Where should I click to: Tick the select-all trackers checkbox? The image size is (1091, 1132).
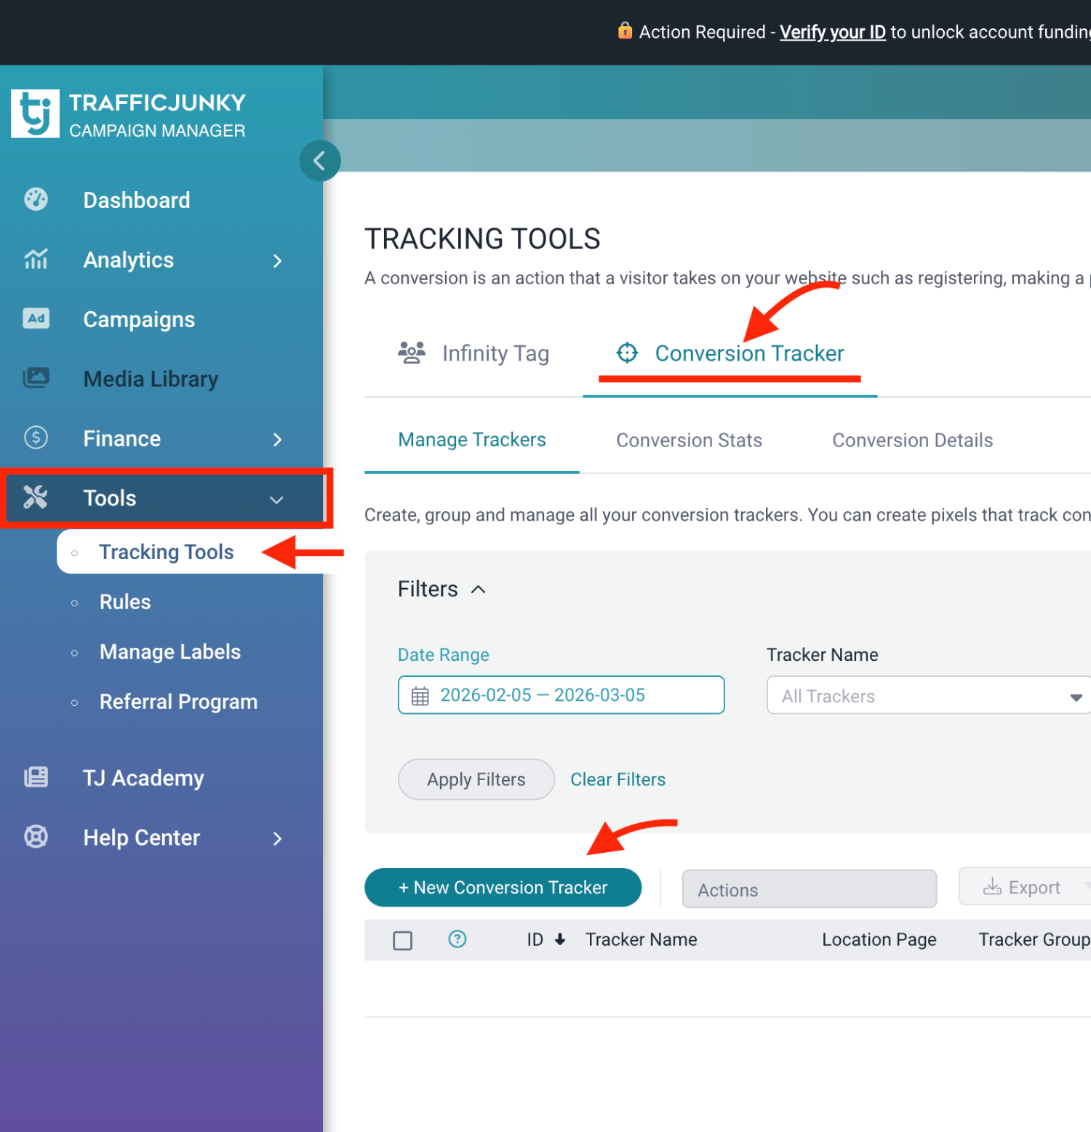403,941
